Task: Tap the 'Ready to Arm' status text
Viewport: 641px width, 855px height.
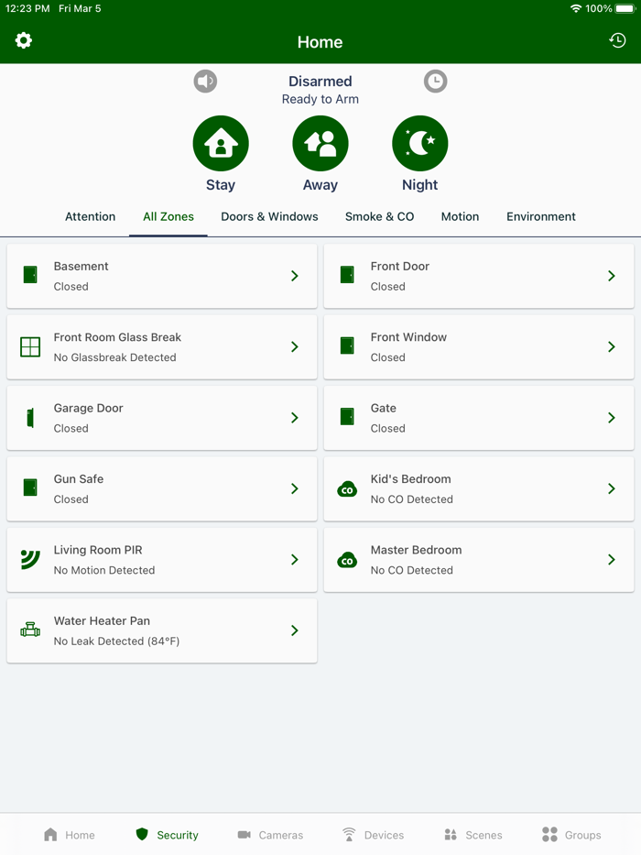Action: click(x=320, y=99)
